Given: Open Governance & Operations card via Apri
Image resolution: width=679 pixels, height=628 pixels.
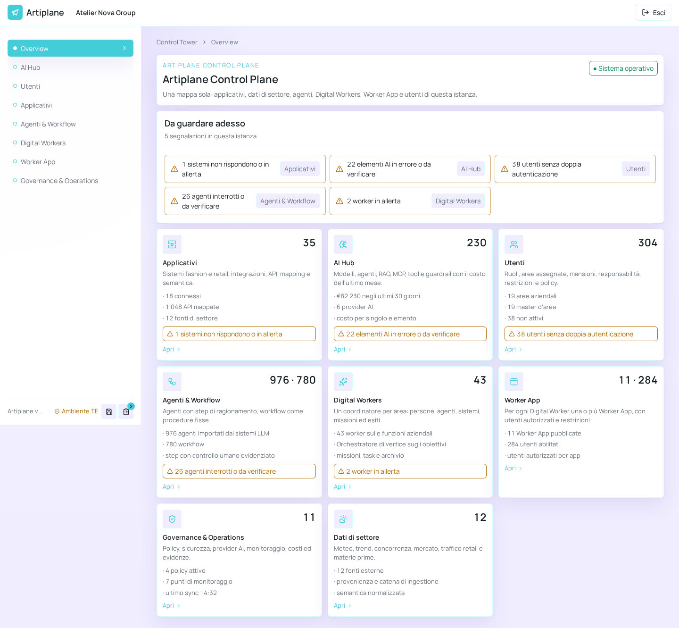Looking at the screenshot, I should [x=172, y=606].
